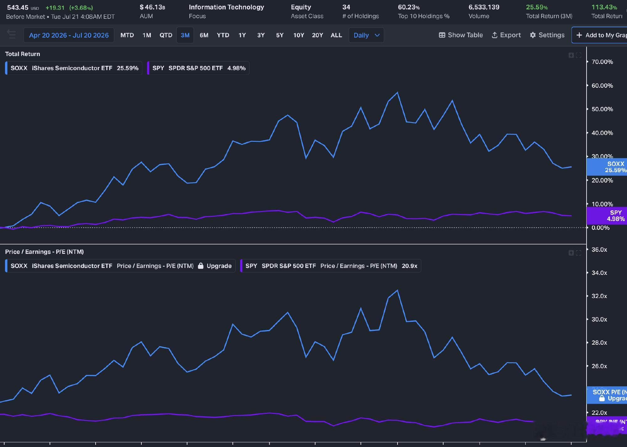Click the lock Upgrade icon in SOXX P/E legend
Image resolution: width=627 pixels, height=447 pixels.
point(201,266)
